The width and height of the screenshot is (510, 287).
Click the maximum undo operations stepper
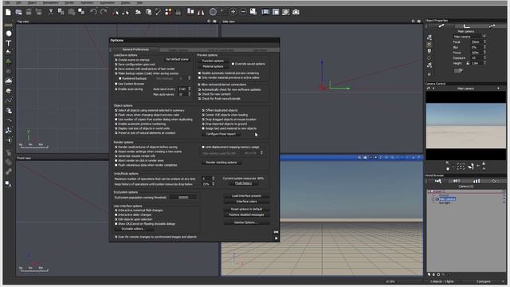[x=214, y=179]
